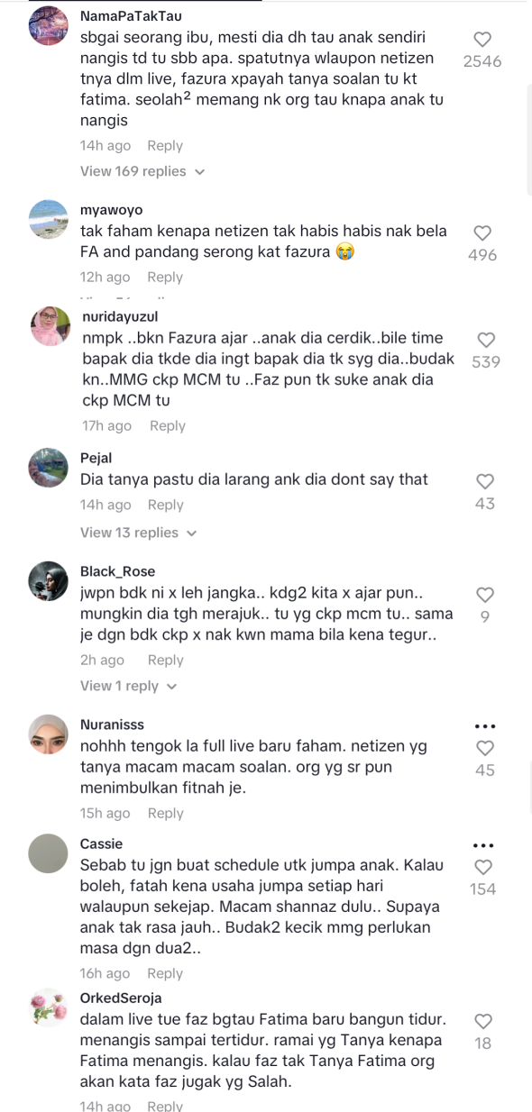Viewport: 532px width, 1112px height.
Task: Open the Black_Rose username link
Action: coord(117,571)
